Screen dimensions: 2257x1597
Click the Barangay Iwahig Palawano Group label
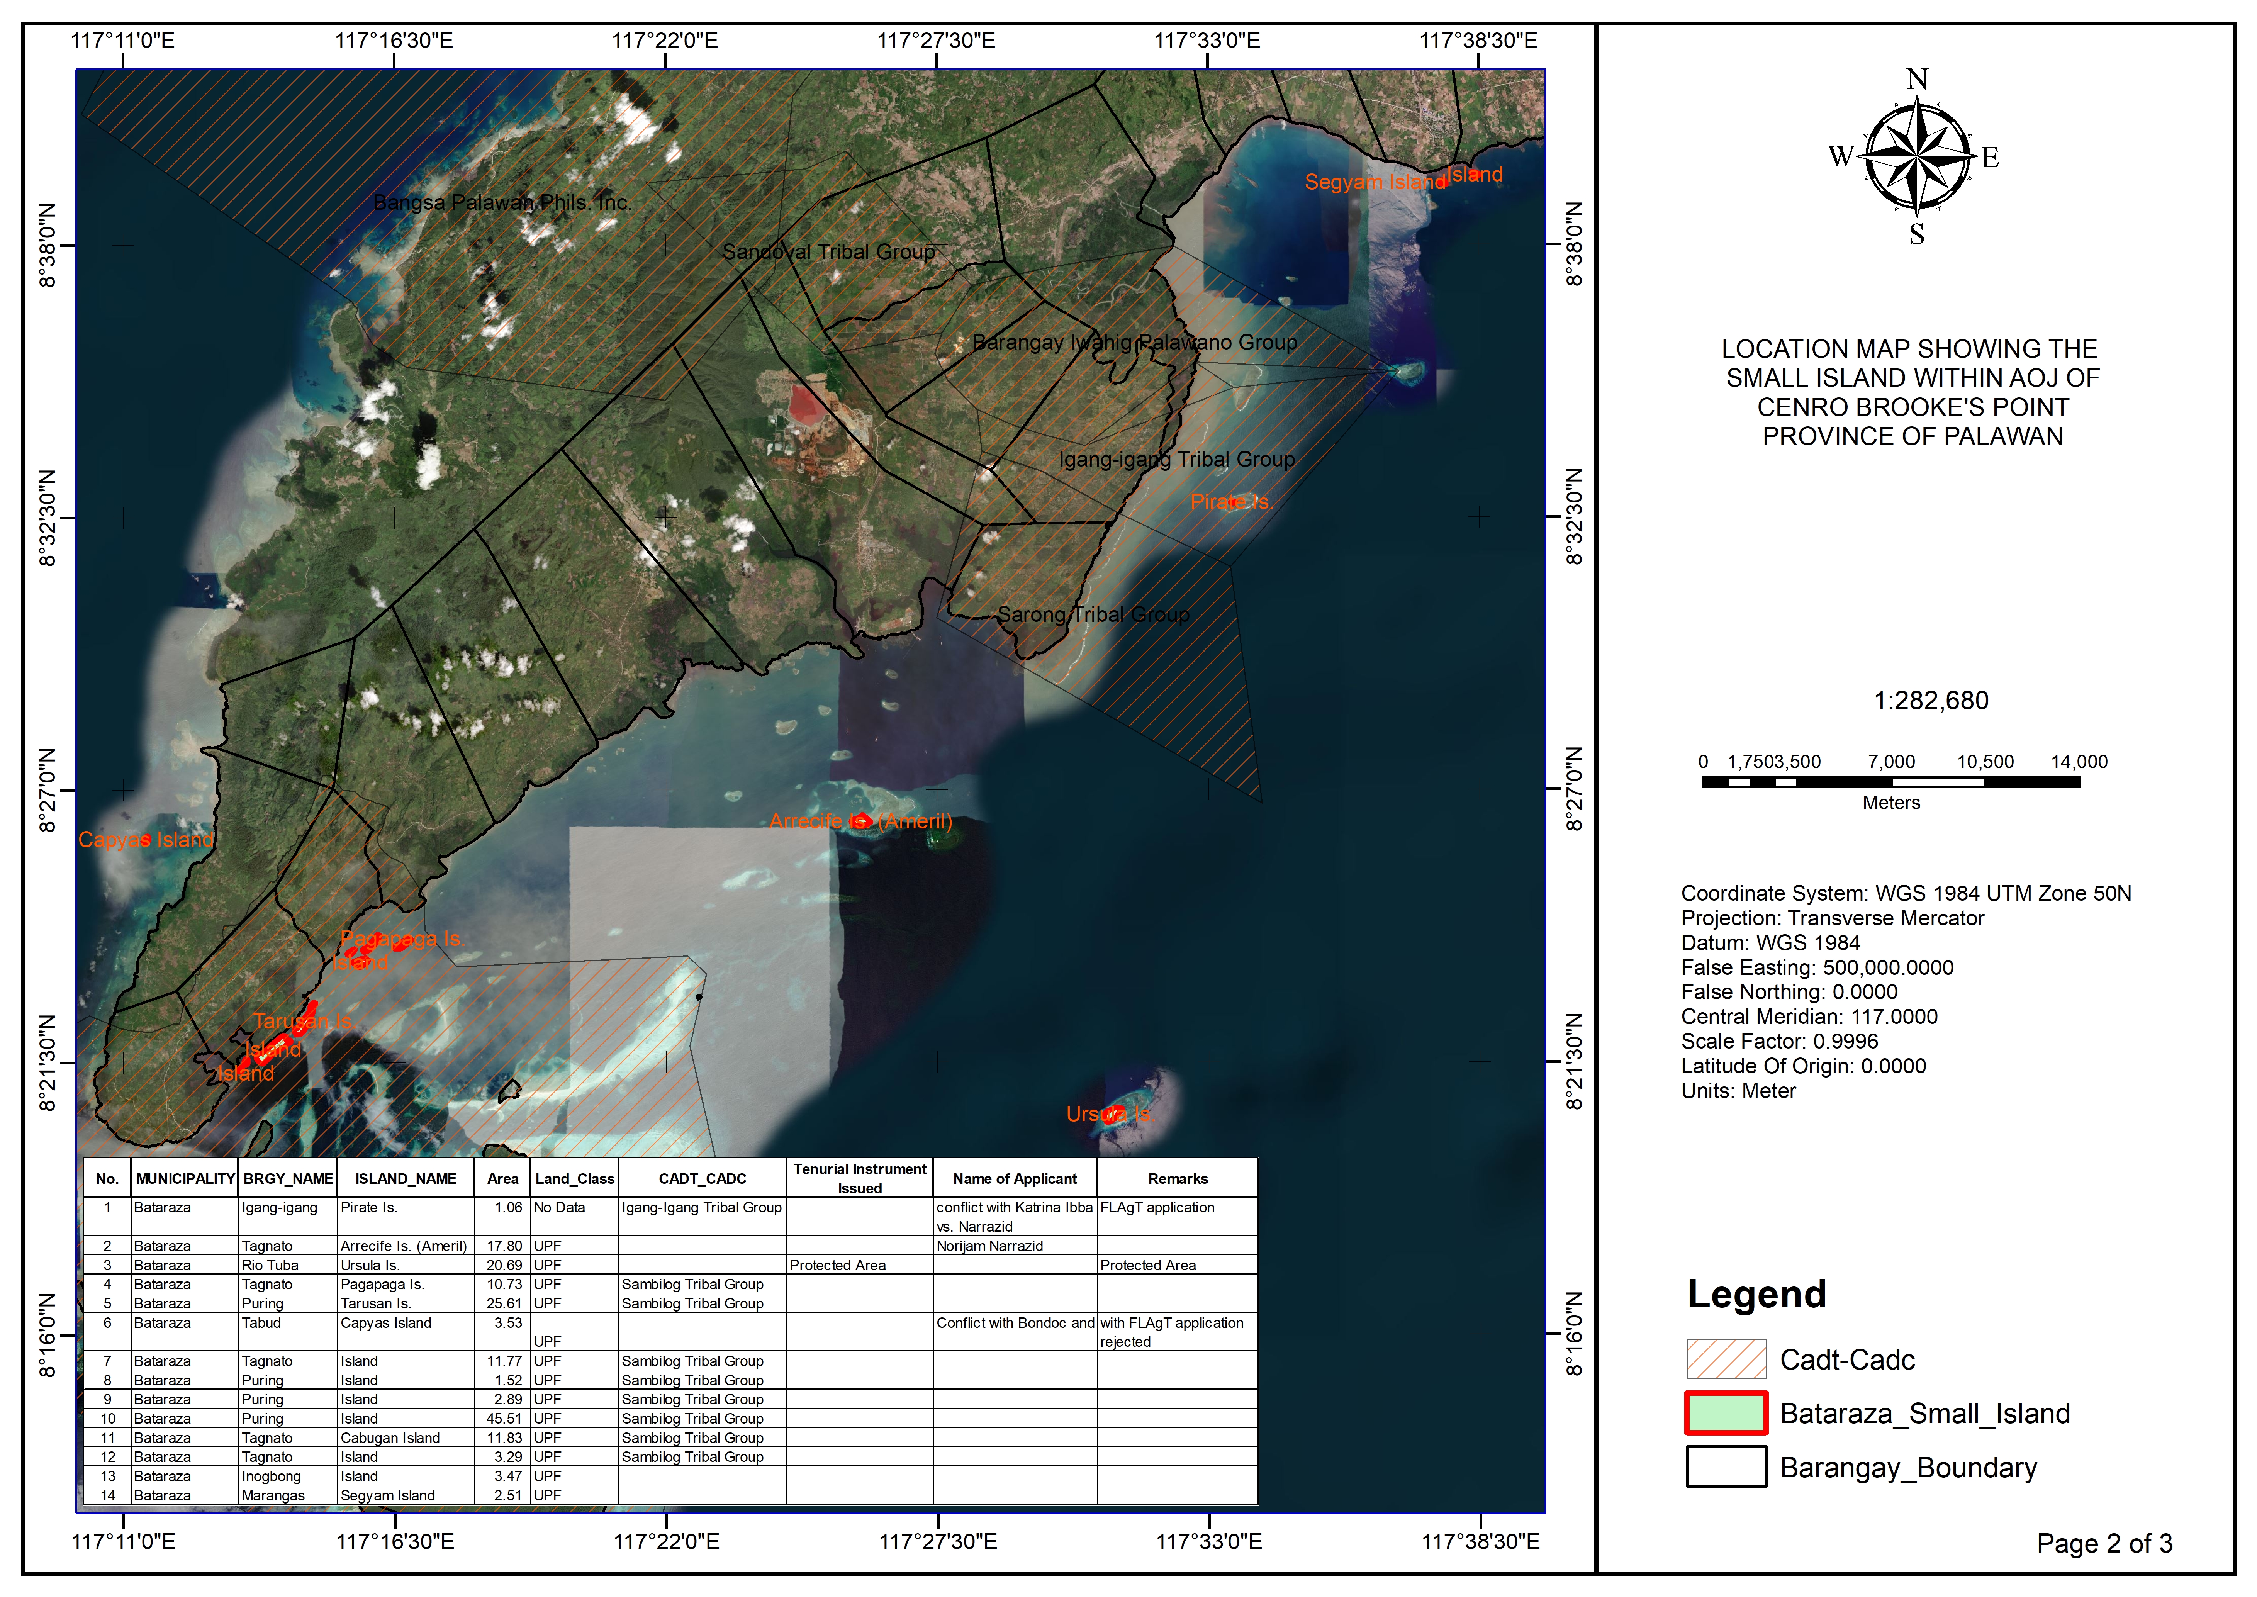(x=1135, y=342)
